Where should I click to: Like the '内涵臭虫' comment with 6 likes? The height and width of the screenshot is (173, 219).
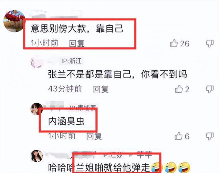pos(179,136)
